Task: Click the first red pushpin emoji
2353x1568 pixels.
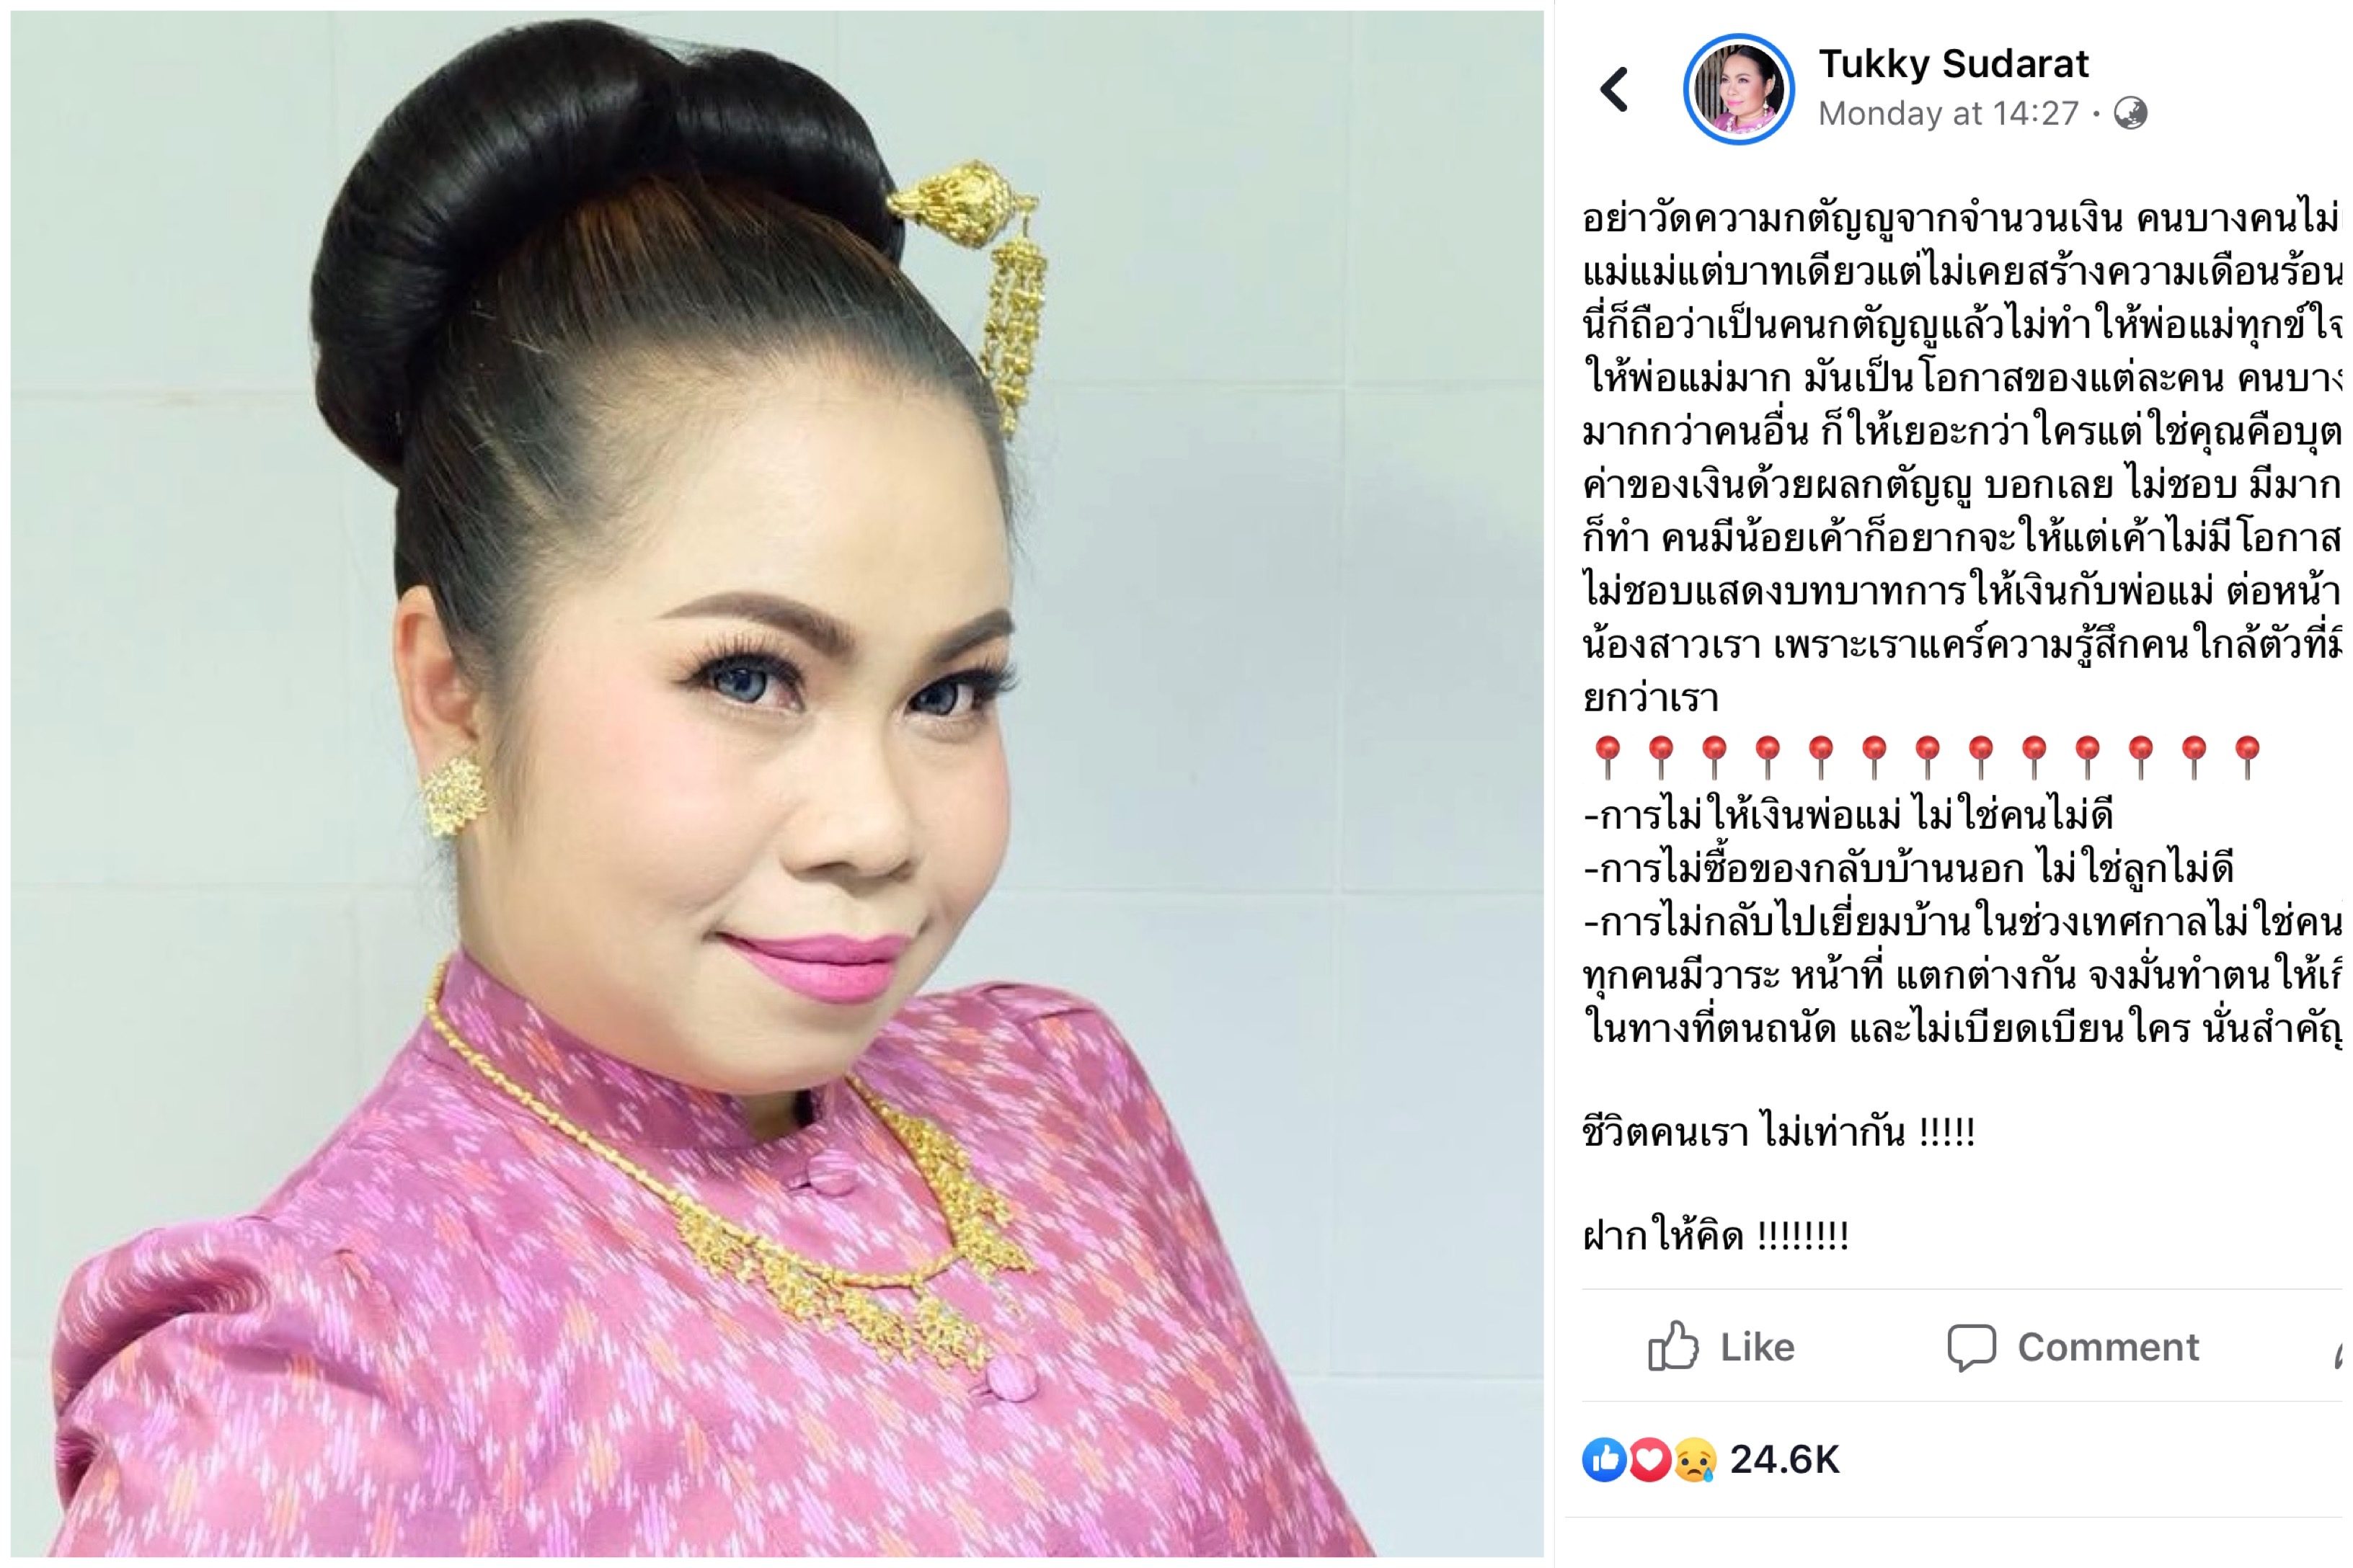Action: click(1607, 757)
